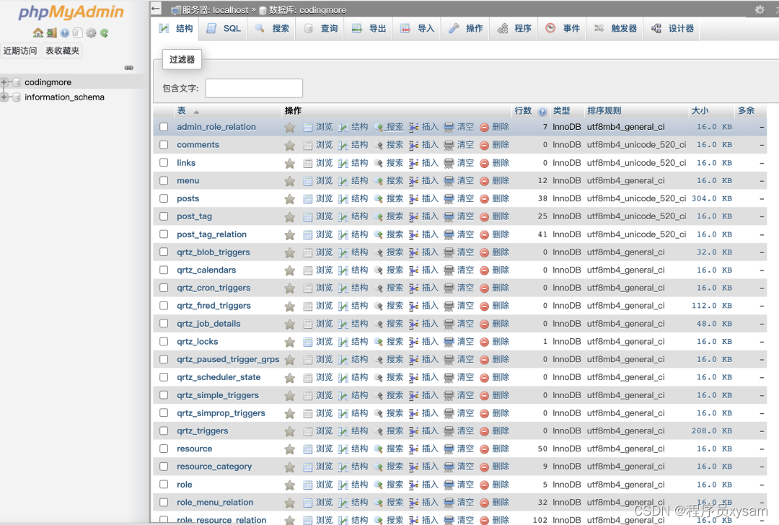
Task: Expand the codingmore database tree node
Action: coord(4,82)
